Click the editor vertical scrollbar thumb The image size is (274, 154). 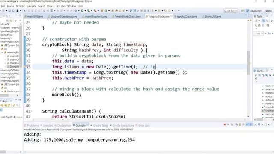pyautogui.click(x=248, y=63)
